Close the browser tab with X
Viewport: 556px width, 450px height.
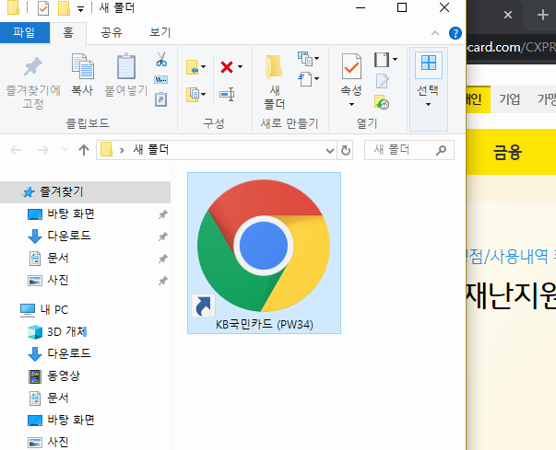click(508, 15)
